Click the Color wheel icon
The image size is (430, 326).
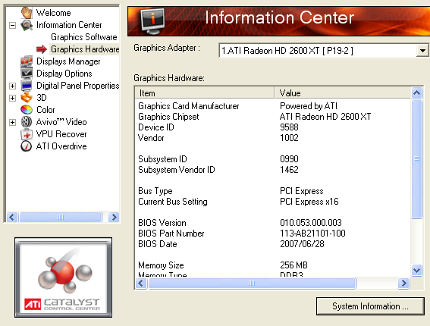pyautogui.click(x=27, y=110)
